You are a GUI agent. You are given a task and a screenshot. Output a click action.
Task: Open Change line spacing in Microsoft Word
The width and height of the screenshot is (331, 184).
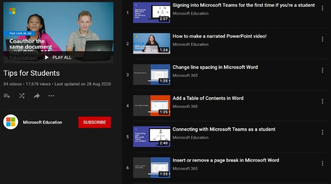pos(215,67)
